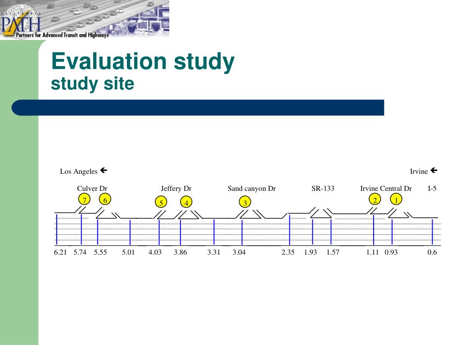Click the arrow next to Irvine
Viewport: 461px width, 345px height.
434,170
